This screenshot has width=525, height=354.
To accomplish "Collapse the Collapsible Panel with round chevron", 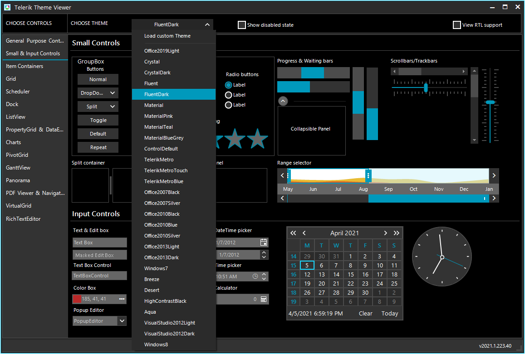I will 283,101.
